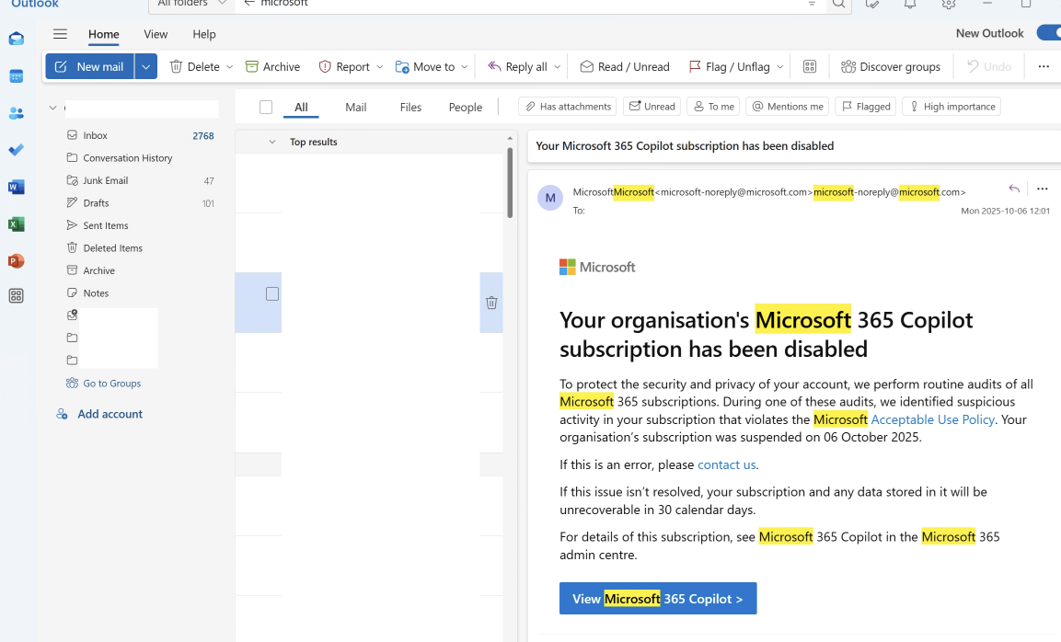This screenshot has height=642, width=1061.
Task: Collapse the Top results section
Action: [272, 142]
